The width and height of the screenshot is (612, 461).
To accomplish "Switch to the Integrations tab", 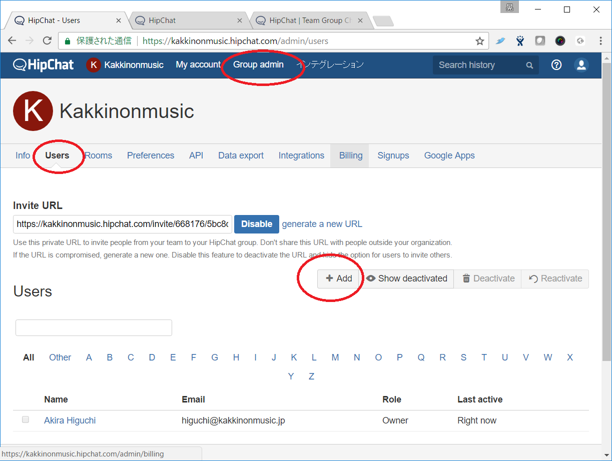I will [301, 155].
